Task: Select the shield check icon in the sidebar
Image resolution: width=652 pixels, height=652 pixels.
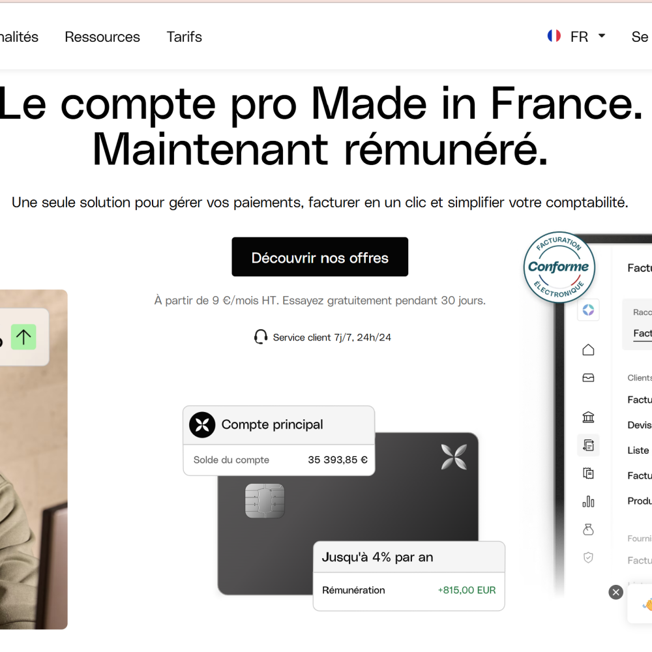Action: [588, 557]
